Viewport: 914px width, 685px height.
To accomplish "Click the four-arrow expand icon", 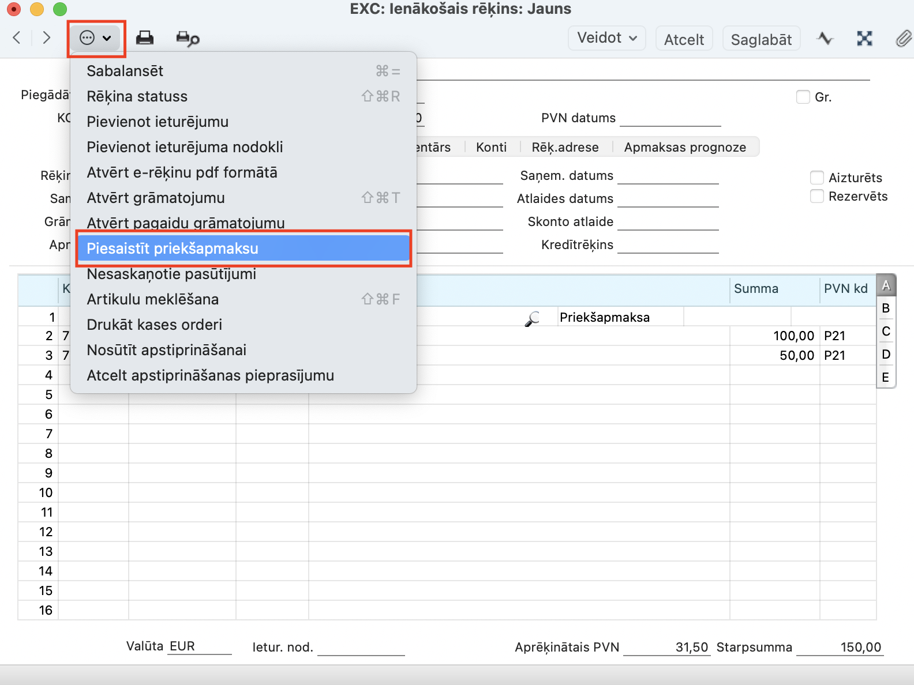I will pos(864,39).
